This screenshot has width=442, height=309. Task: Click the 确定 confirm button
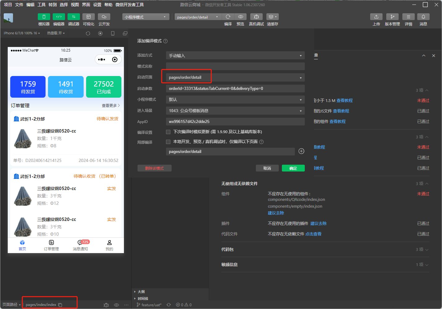[293, 168]
